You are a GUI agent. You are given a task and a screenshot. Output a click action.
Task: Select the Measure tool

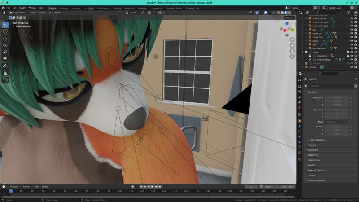click(5, 73)
